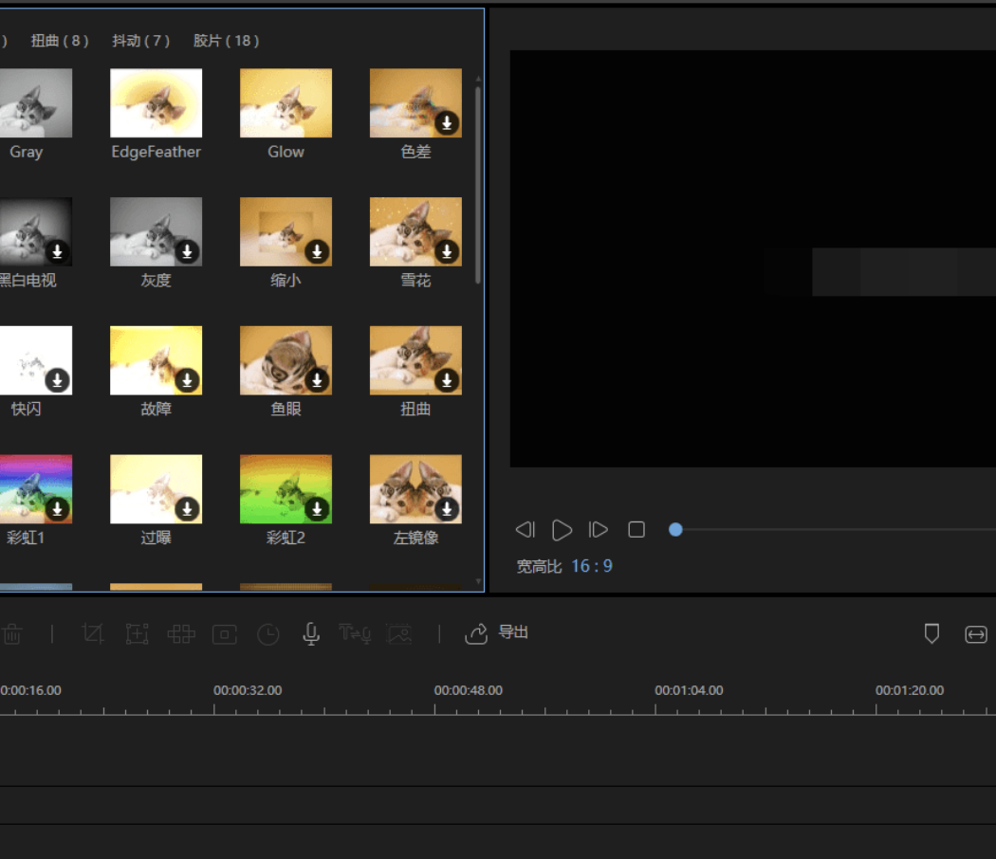
Task: Click the 缩小 effect label
Action: click(x=286, y=280)
